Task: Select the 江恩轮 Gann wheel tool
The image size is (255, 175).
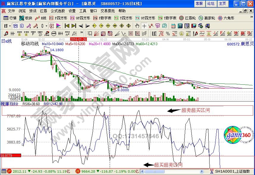Action: click(x=188, y=18)
